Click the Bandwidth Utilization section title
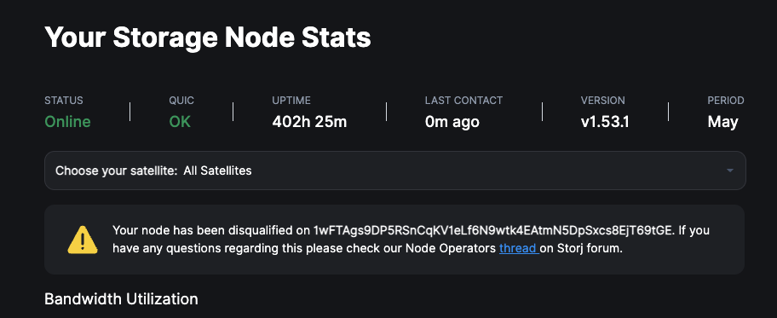Screen dimensions: 777x318 pos(121,299)
